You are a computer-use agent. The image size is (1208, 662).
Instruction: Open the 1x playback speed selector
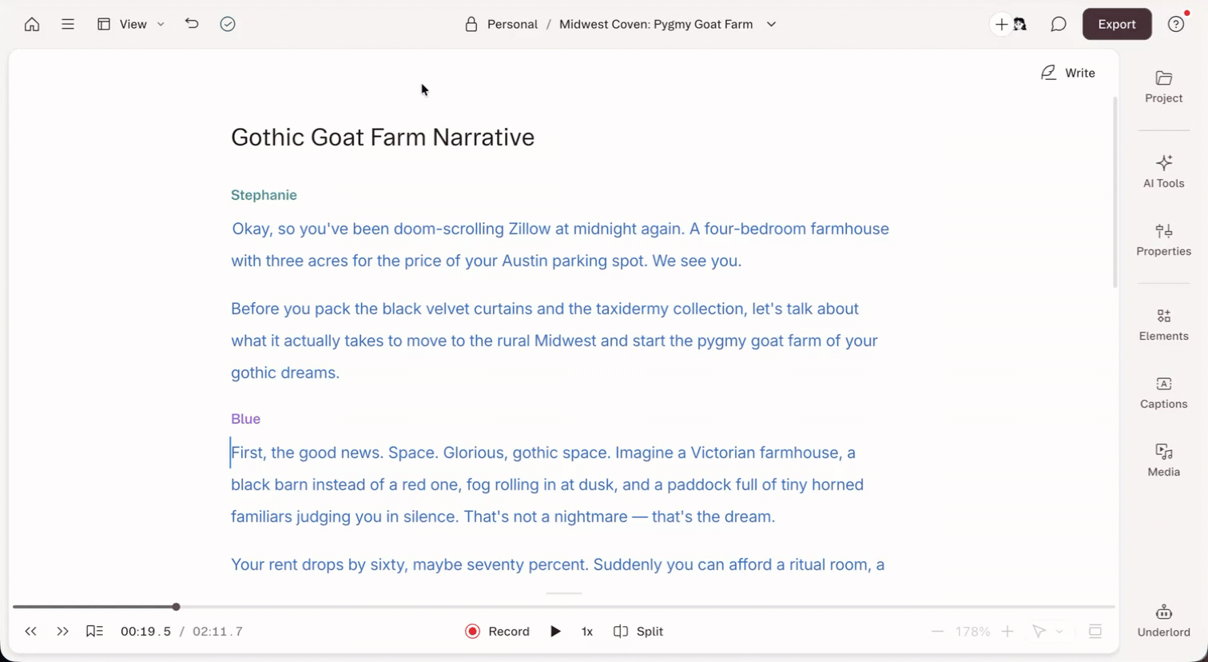click(x=587, y=632)
